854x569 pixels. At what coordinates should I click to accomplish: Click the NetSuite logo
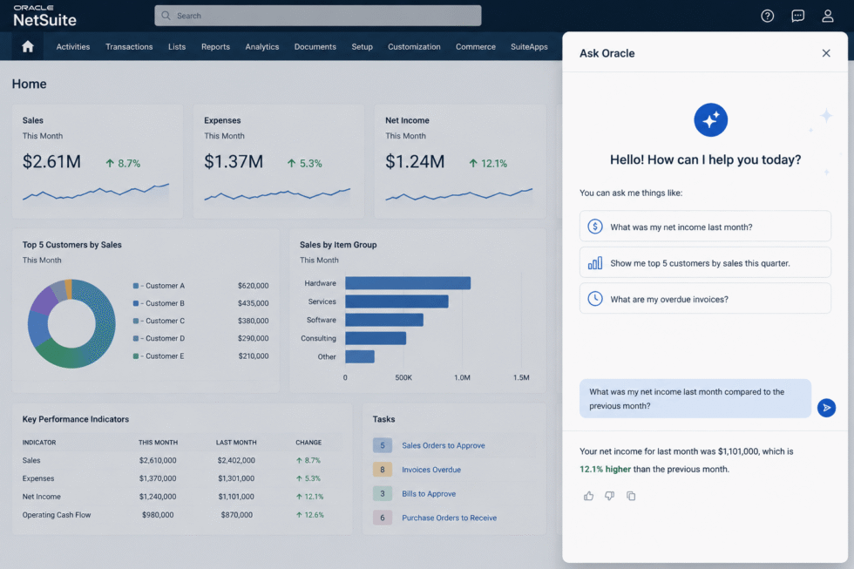pos(44,16)
